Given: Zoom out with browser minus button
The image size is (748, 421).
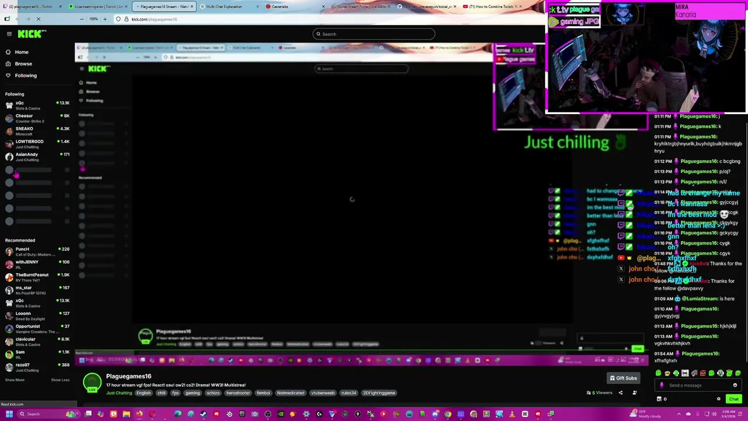Looking at the screenshot, I should pyautogui.click(x=82, y=19).
